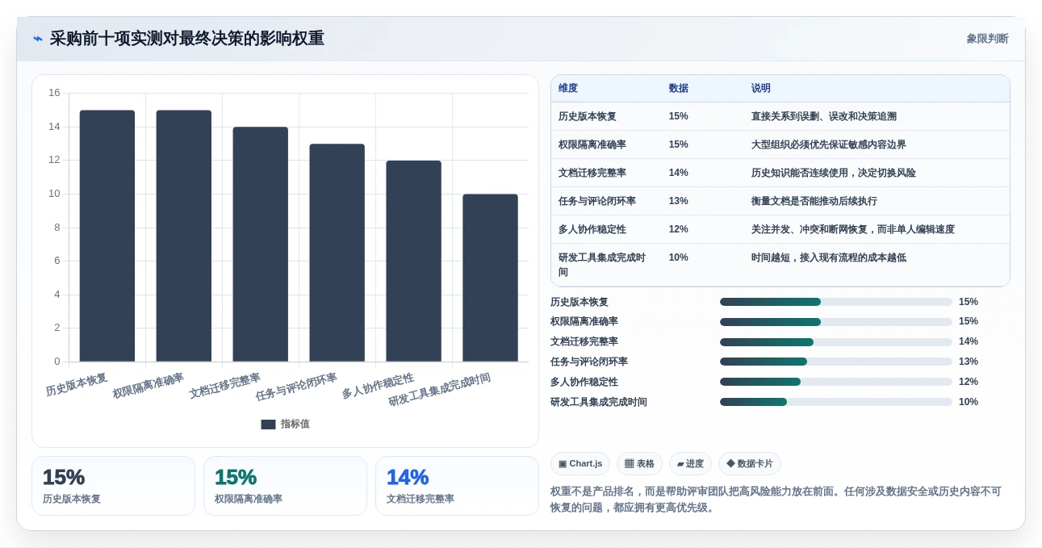Select the 进度 tag chip
Image resolution: width=1042 pixels, height=548 pixels.
click(x=690, y=463)
